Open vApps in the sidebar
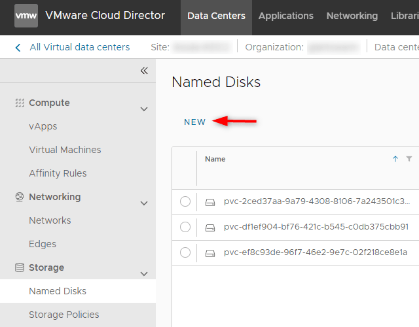The image size is (419, 327). 43,126
